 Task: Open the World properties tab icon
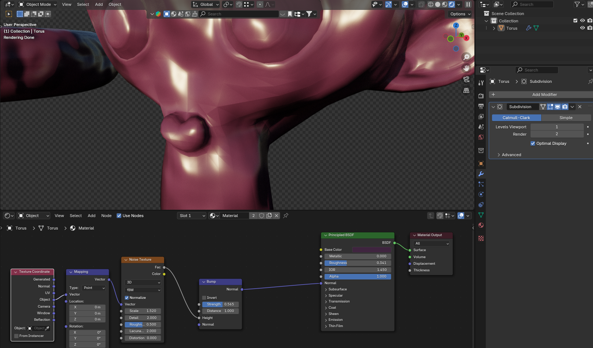tap(481, 137)
